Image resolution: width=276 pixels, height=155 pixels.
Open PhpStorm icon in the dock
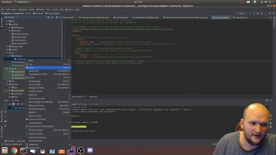(71, 150)
